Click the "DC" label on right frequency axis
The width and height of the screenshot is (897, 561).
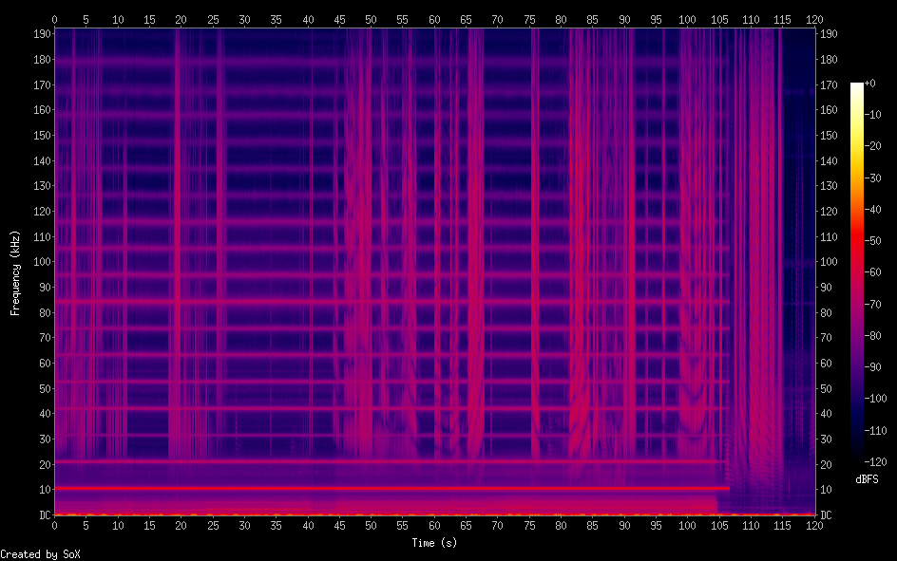point(827,514)
